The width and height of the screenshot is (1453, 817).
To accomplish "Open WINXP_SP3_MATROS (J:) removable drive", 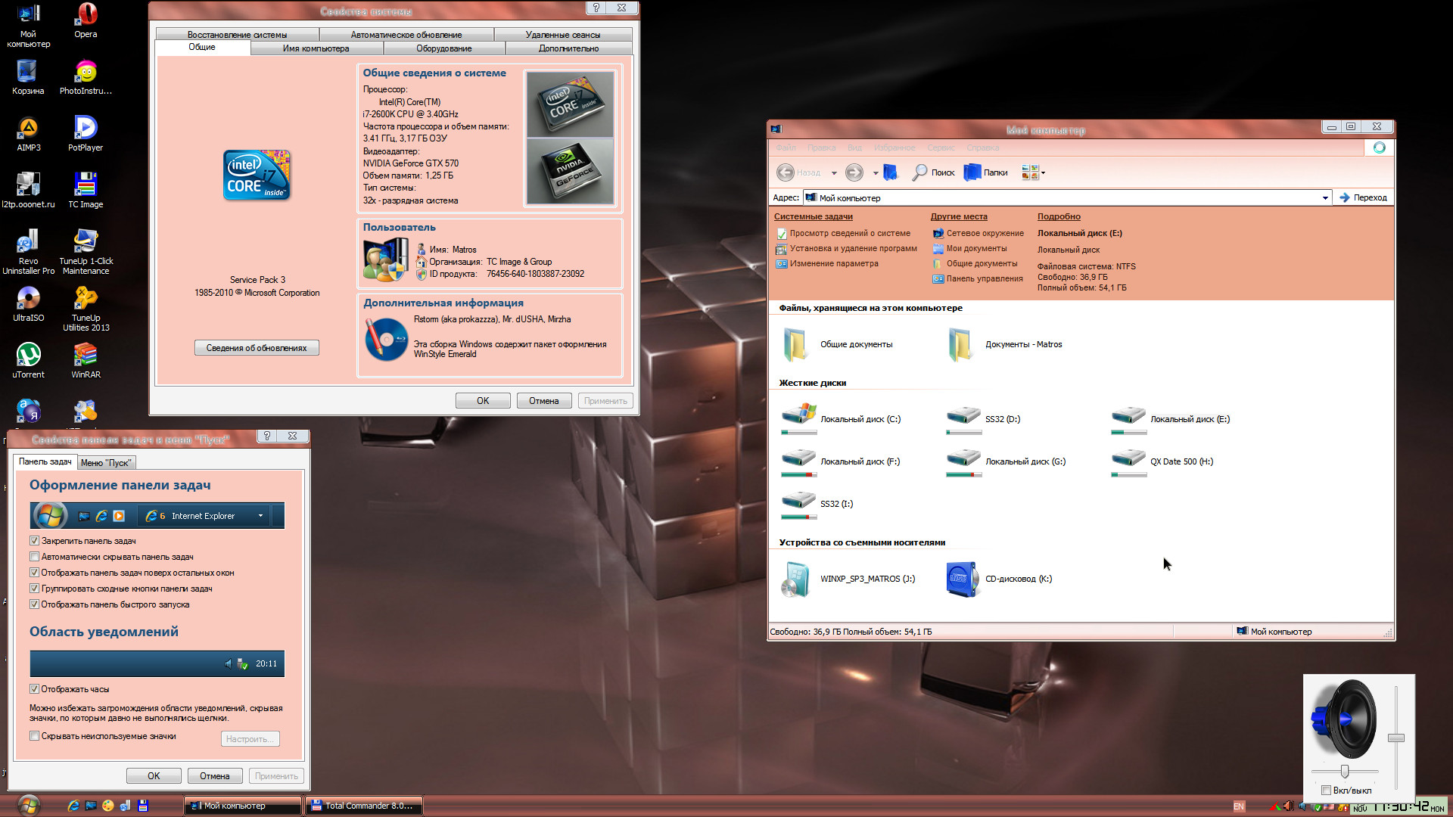I will pos(848,579).
